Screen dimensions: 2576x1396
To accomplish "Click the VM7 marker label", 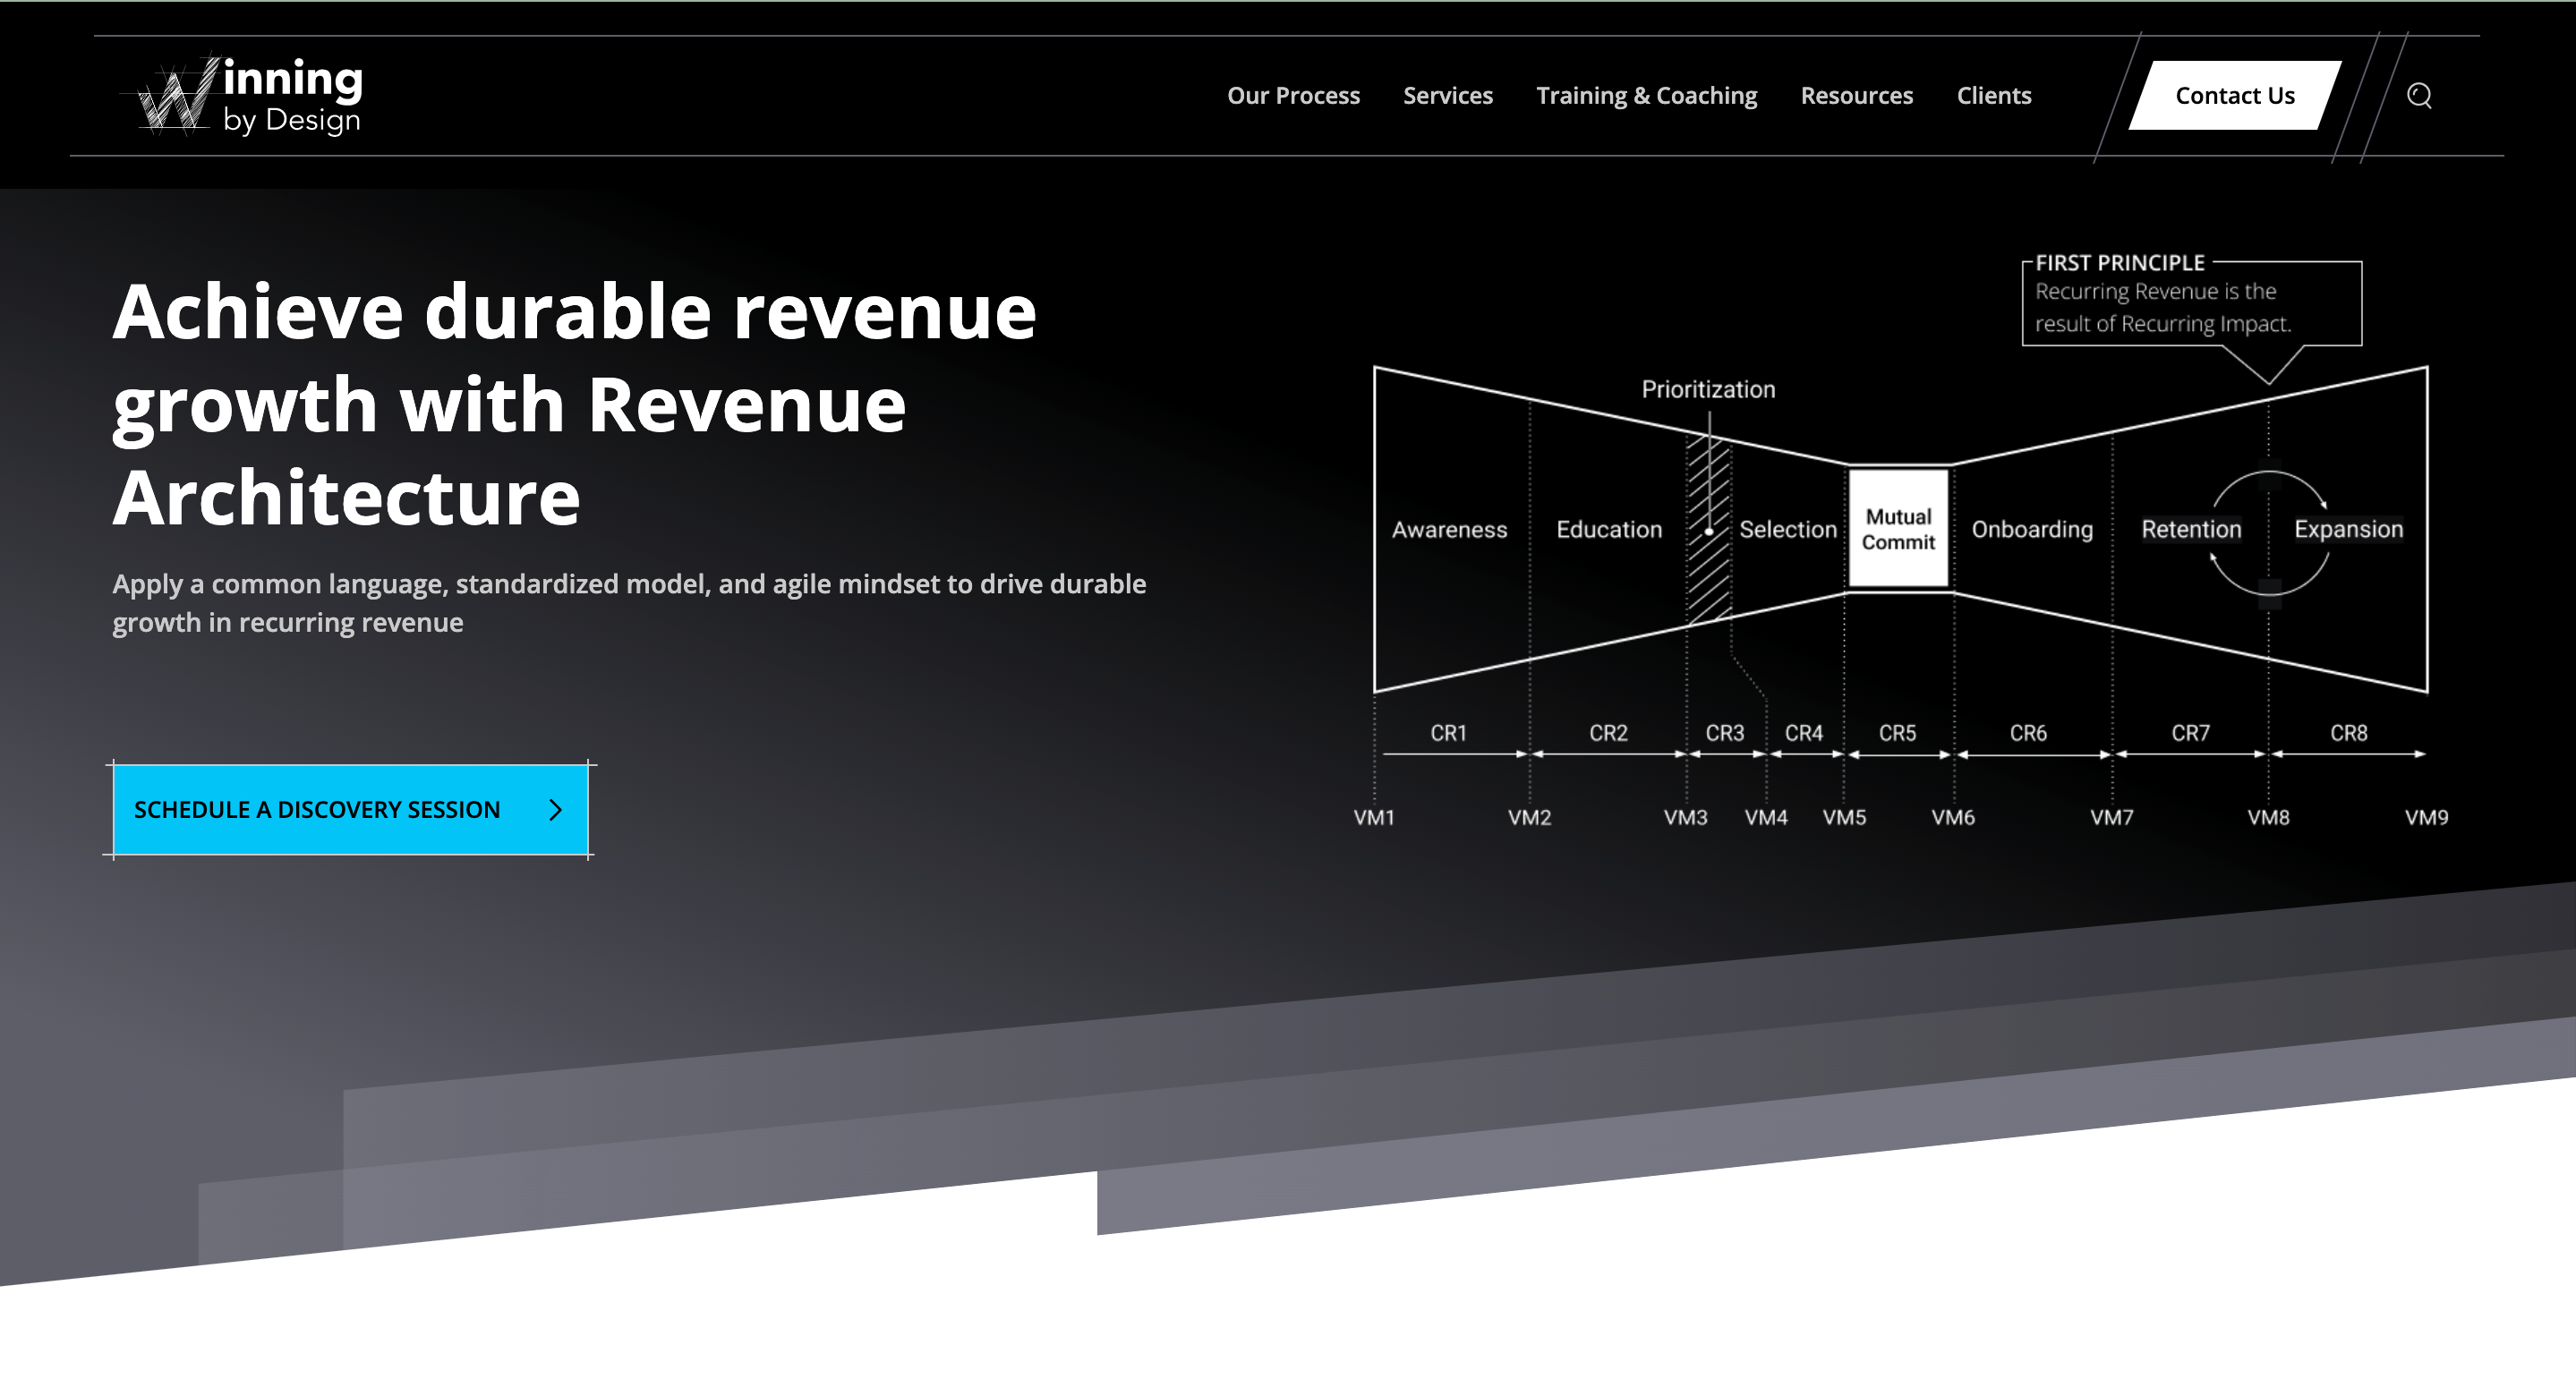I will pyautogui.click(x=2112, y=817).
